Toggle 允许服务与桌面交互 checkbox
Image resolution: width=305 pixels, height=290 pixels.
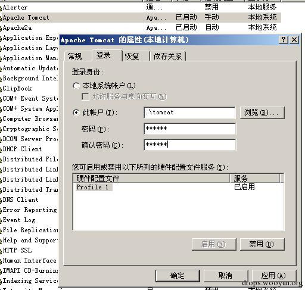pyautogui.click(x=85, y=96)
